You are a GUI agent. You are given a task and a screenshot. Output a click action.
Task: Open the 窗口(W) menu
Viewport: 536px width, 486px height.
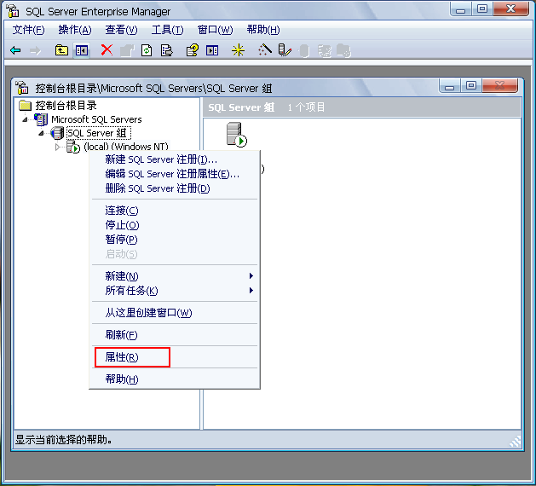215,30
